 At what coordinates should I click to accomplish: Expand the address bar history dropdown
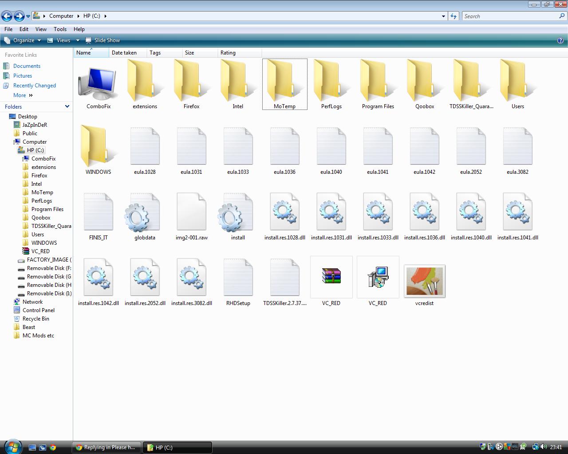(443, 16)
